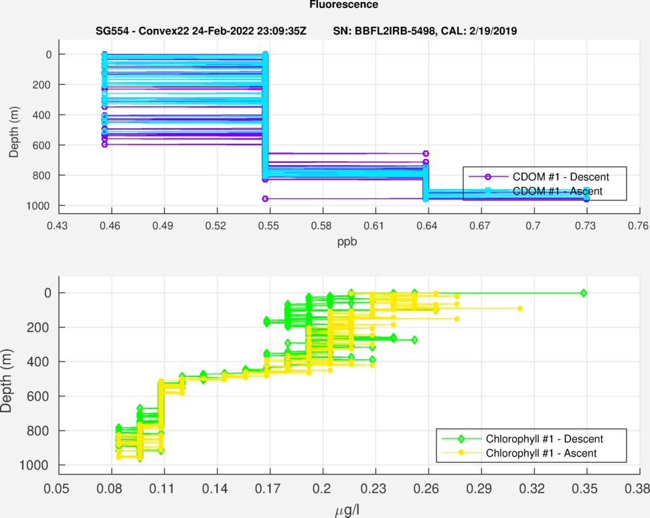Click the µg/l x-axis label
The width and height of the screenshot is (650, 518).
347,511
